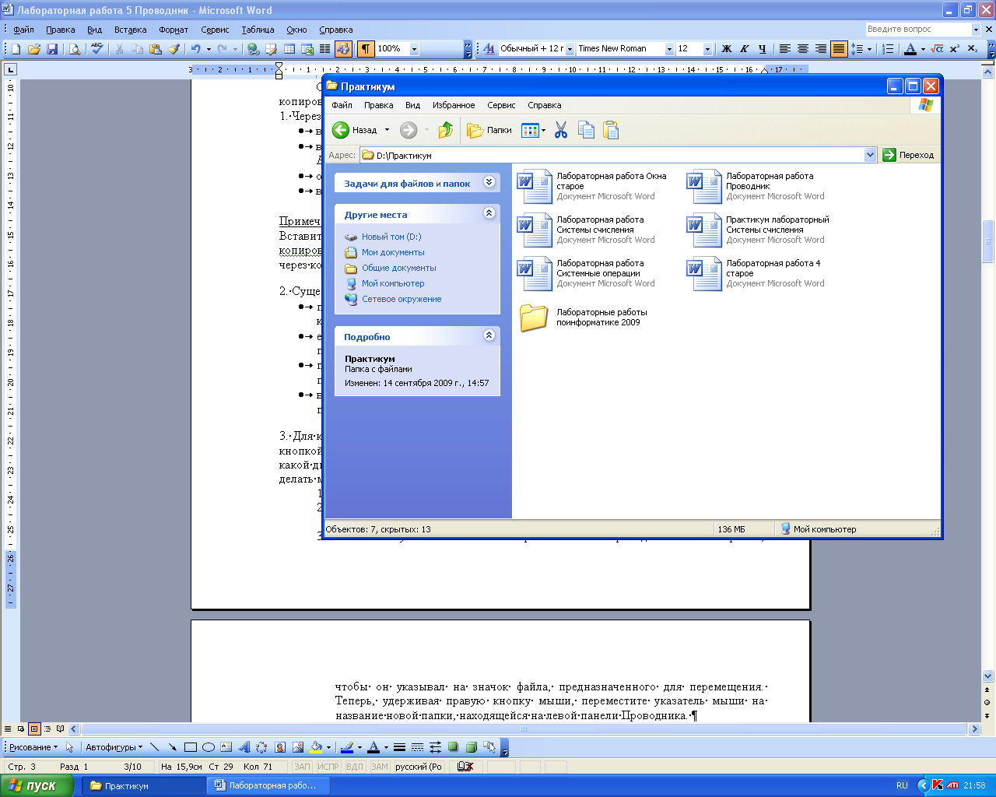Click the Copy icon in Explorer toolbar
996x797 pixels.
point(586,130)
